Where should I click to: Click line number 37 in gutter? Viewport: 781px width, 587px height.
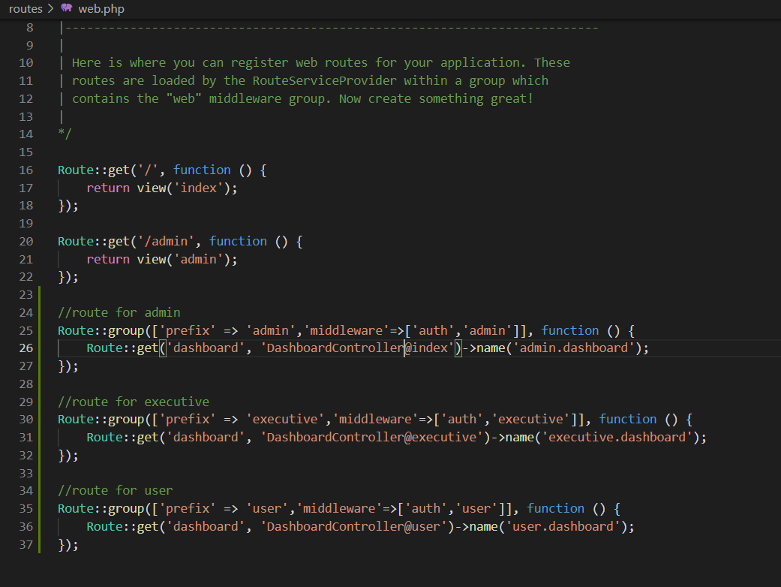coord(26,544)
